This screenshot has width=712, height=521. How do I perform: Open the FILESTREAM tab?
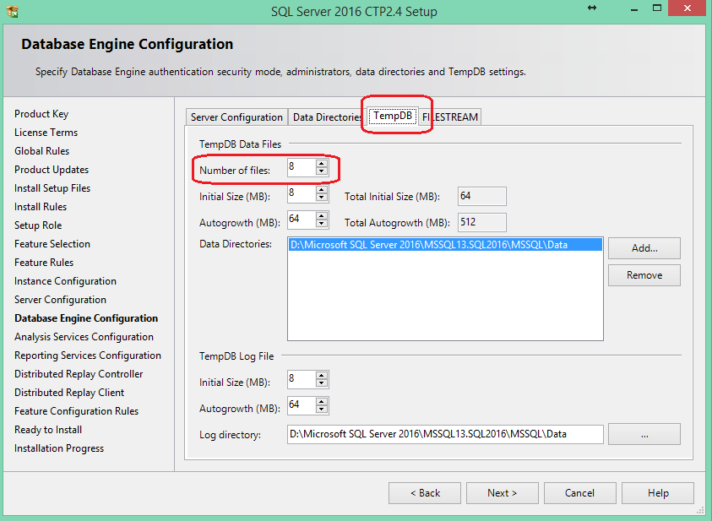(x=449, y=117)
